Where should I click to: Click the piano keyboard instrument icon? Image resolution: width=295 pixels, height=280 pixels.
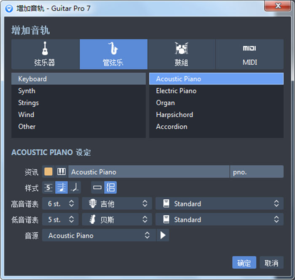pos(62,172)
